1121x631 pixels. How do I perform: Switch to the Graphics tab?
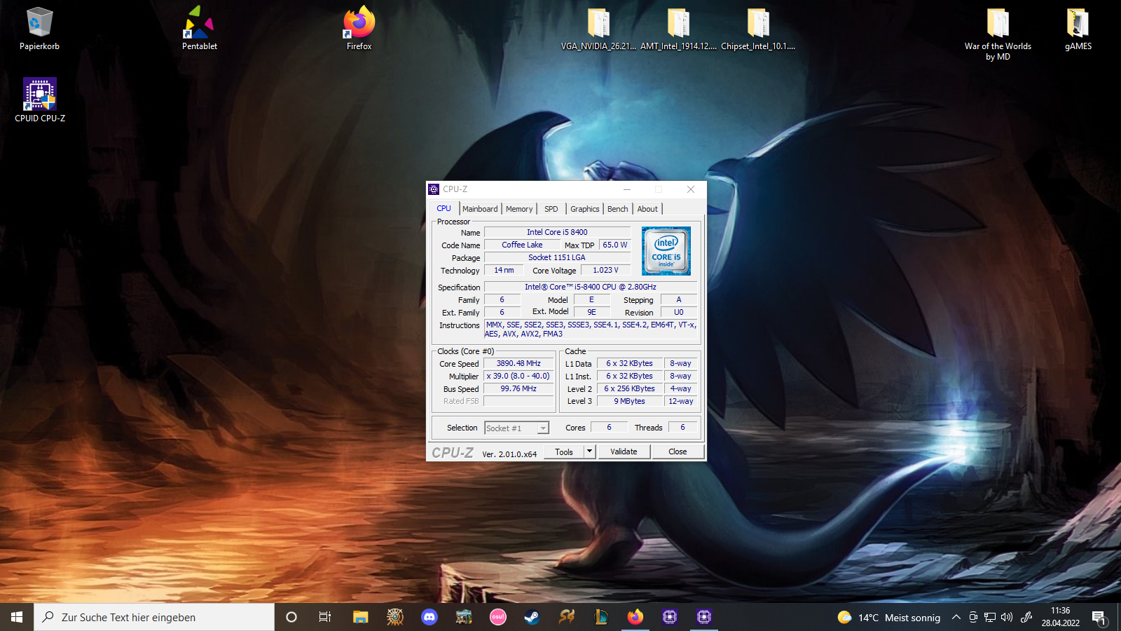click(x=585, y=209)
